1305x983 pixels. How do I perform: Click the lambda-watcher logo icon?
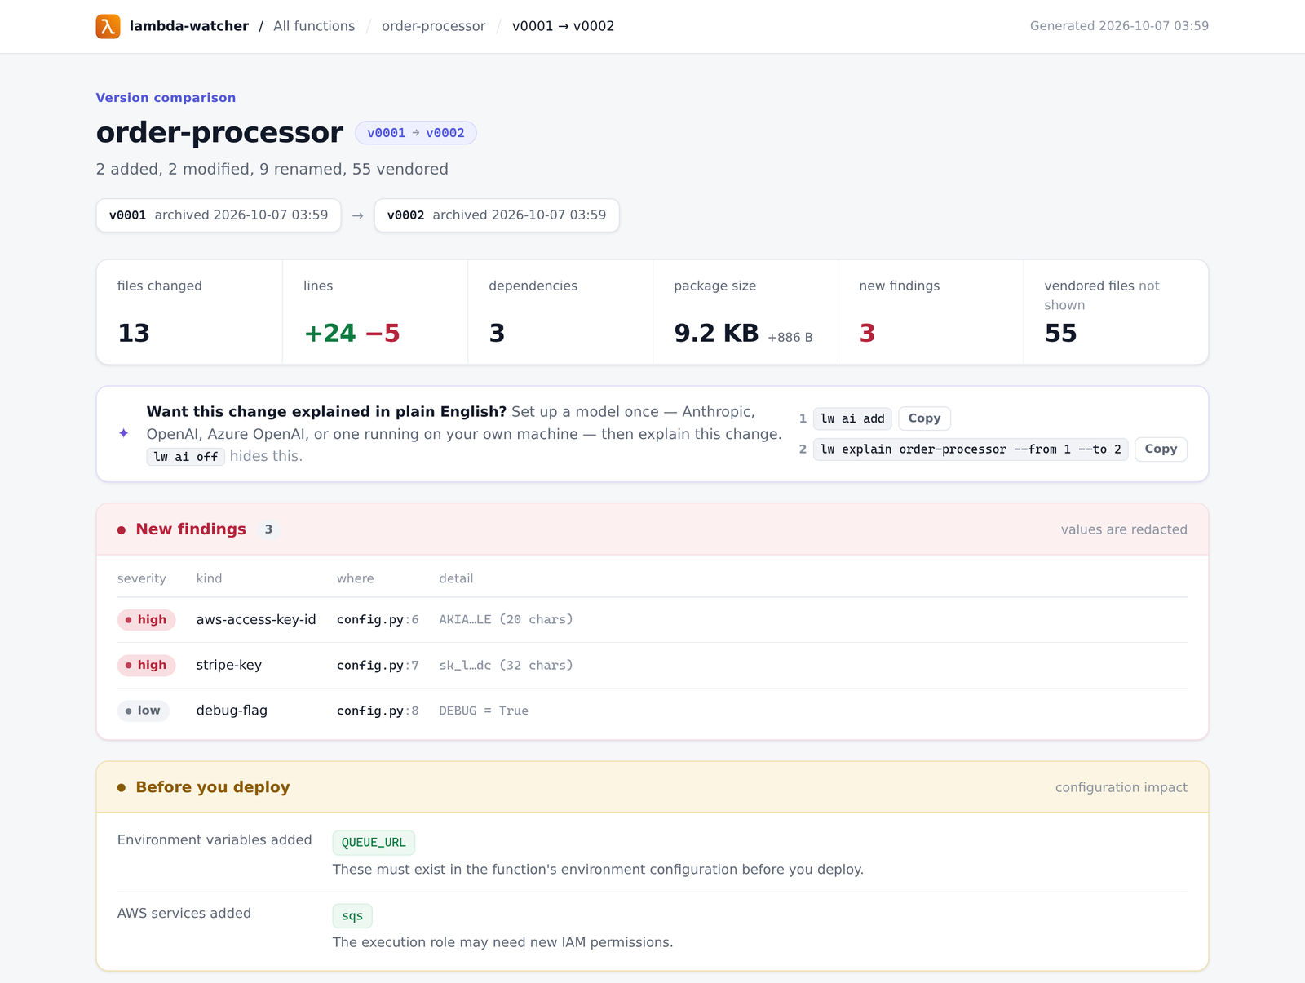pyautogui.click(x=108, y=26)
